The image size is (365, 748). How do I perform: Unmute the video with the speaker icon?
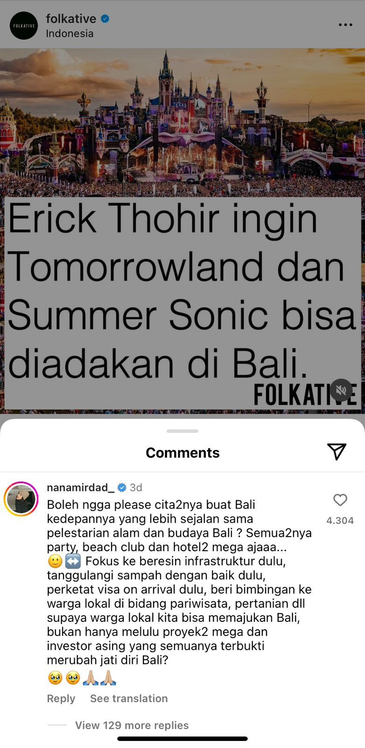coord(341,390)
